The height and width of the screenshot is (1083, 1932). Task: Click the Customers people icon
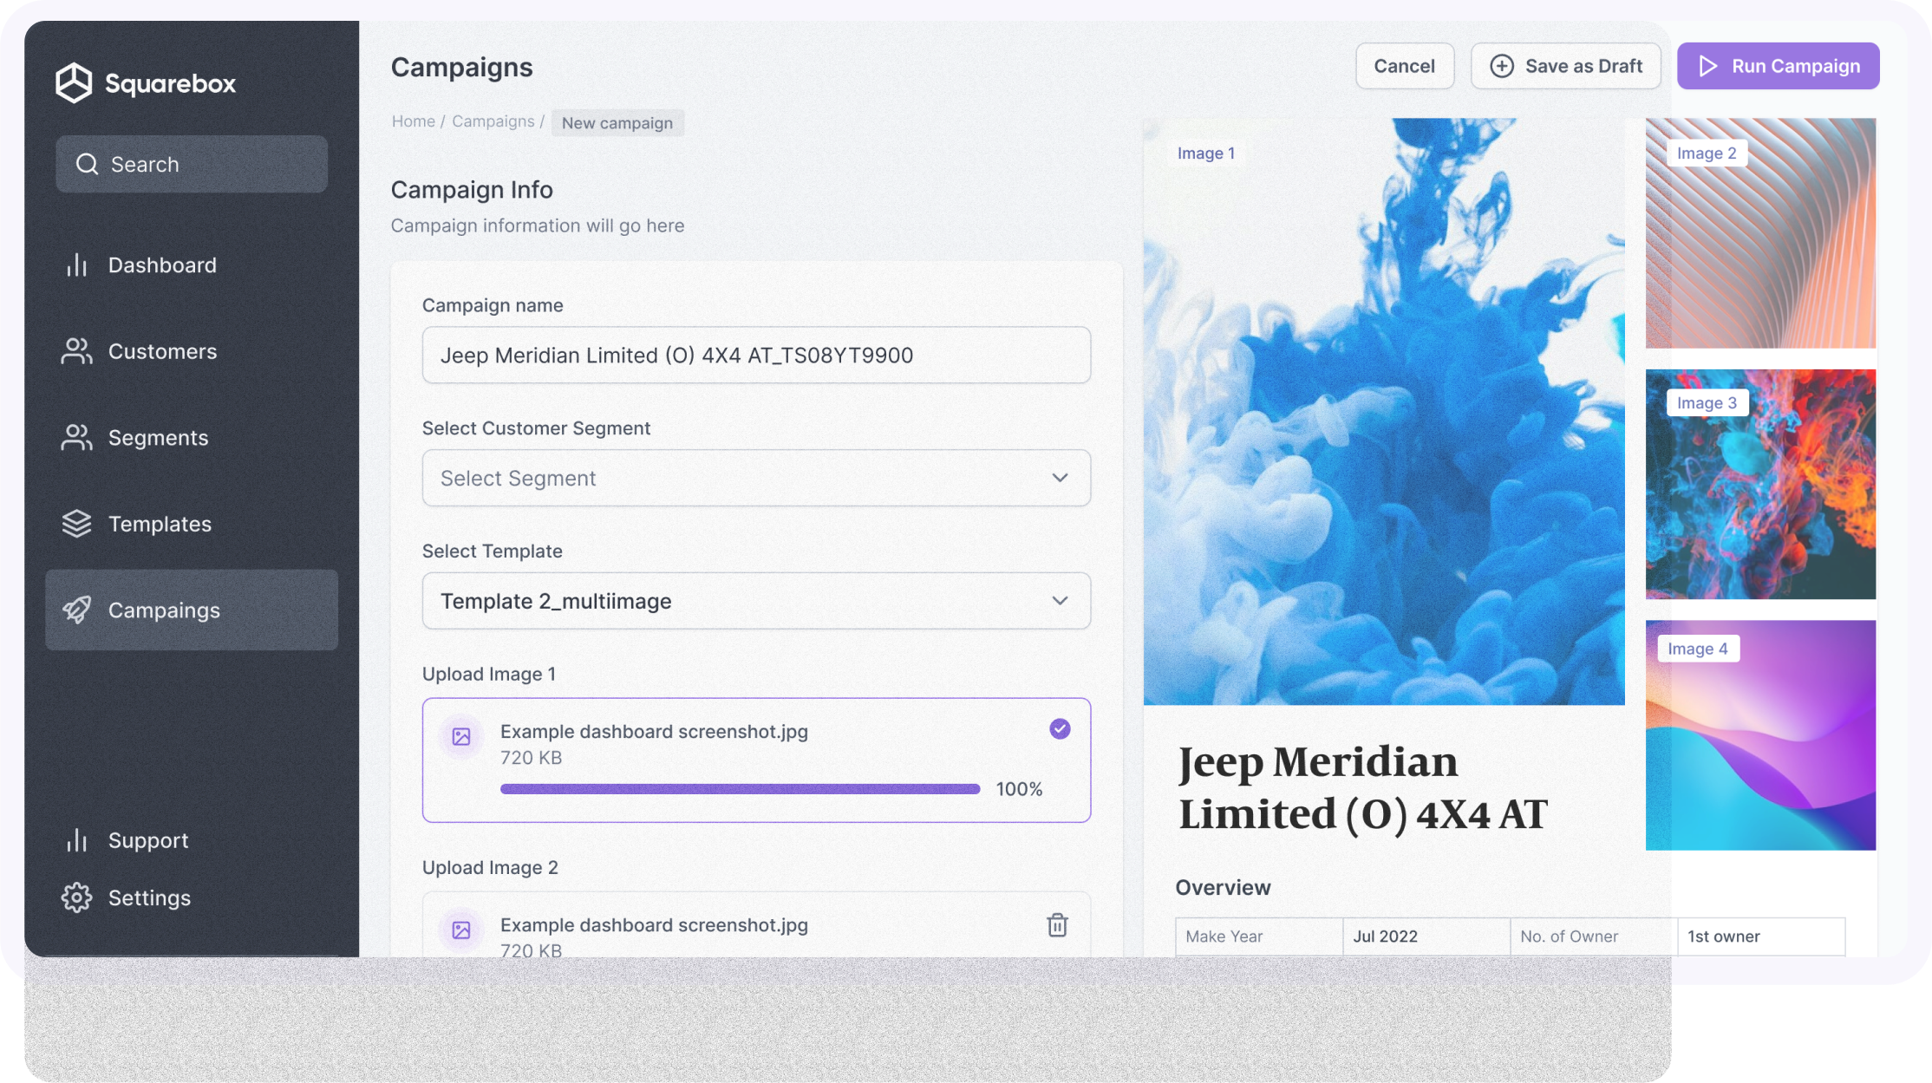tap(77, 351)
